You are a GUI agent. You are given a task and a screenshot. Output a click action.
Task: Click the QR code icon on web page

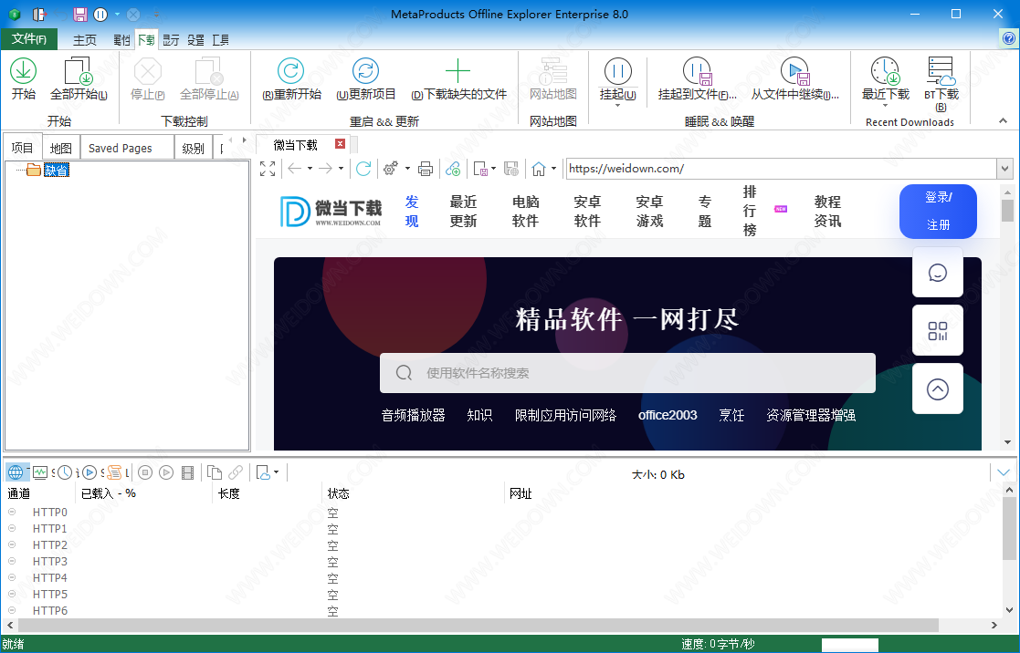938,331
